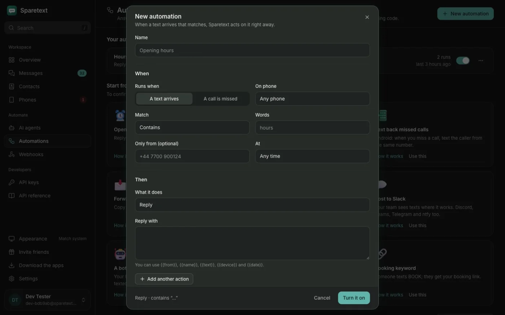Click 'Use this' on Post to Slack card
Image resolution: width=505 pixels, height=315 pixels.
417,225
